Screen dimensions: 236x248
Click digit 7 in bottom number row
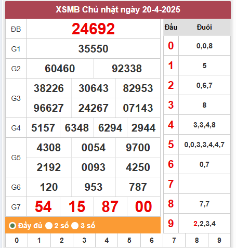click(x=174, y=240)
